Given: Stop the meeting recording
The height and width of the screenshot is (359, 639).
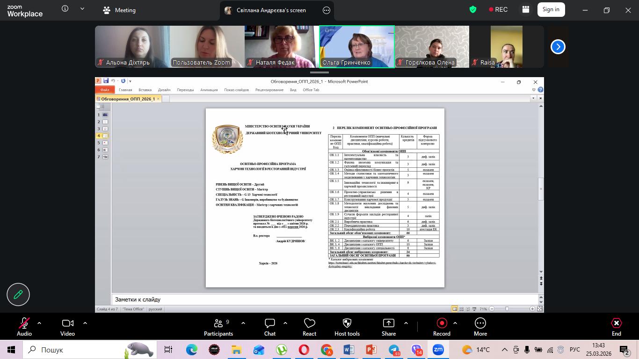Looking at the screenshot, I should point(442,326).
